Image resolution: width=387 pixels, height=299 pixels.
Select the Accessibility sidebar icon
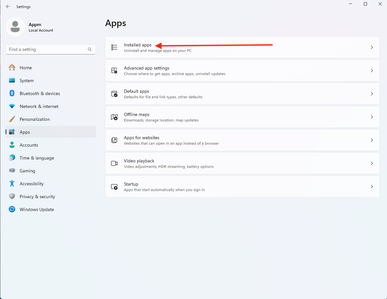coord(12,184)
